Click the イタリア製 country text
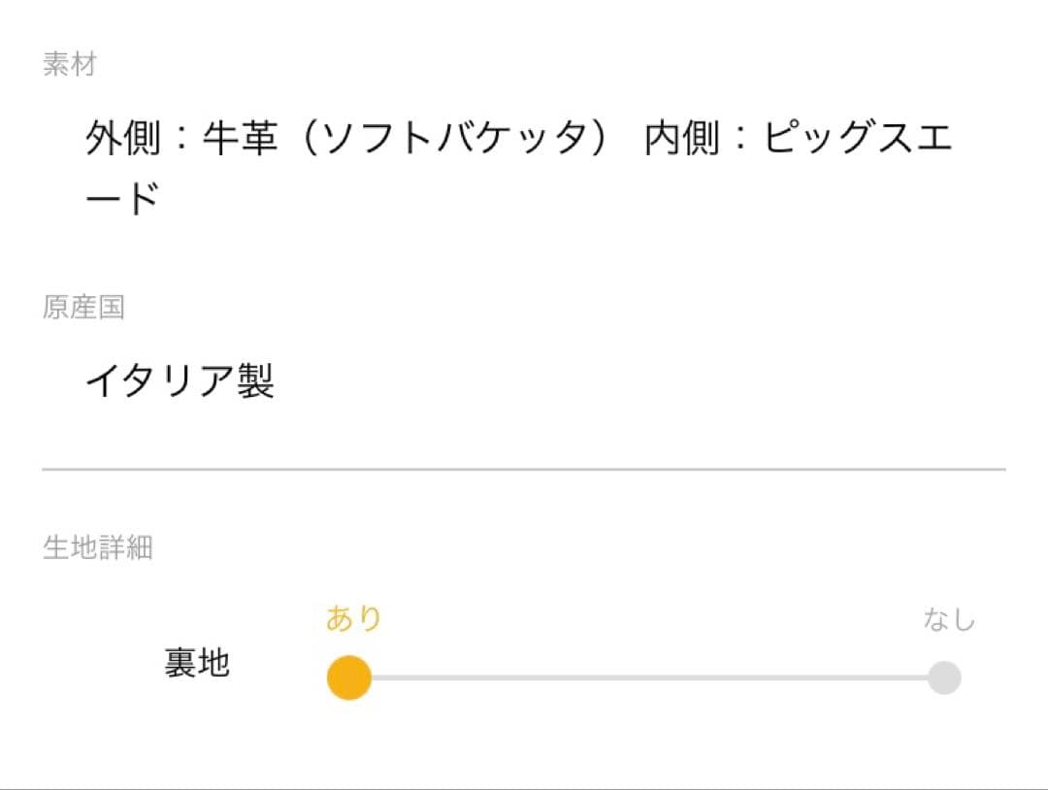Image resolution: width=1048 pixels, height=790 pixels. coord(180,381)
